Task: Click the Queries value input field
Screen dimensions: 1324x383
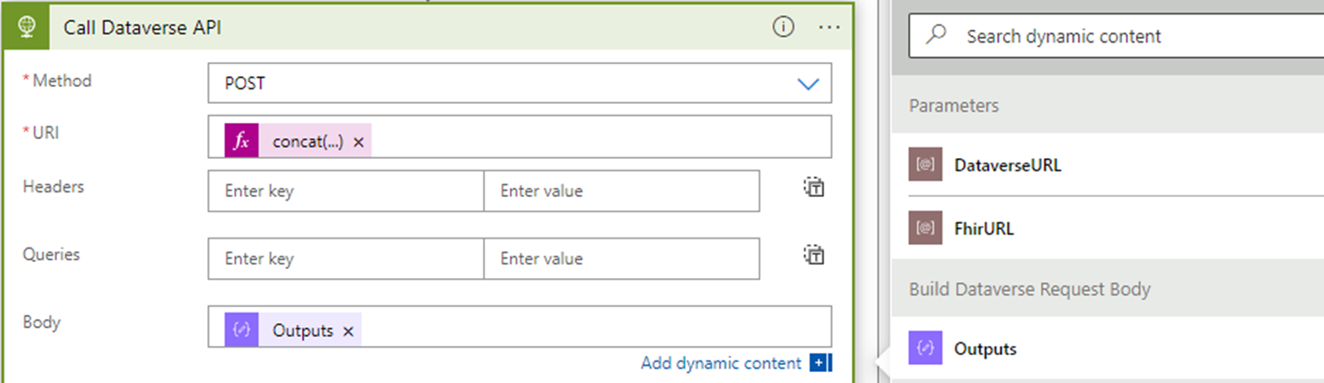Action: (x=621, y=258)
